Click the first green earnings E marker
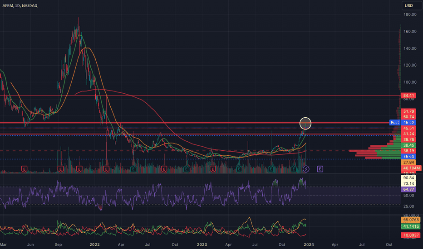423x249 pixels. [133, 169]
